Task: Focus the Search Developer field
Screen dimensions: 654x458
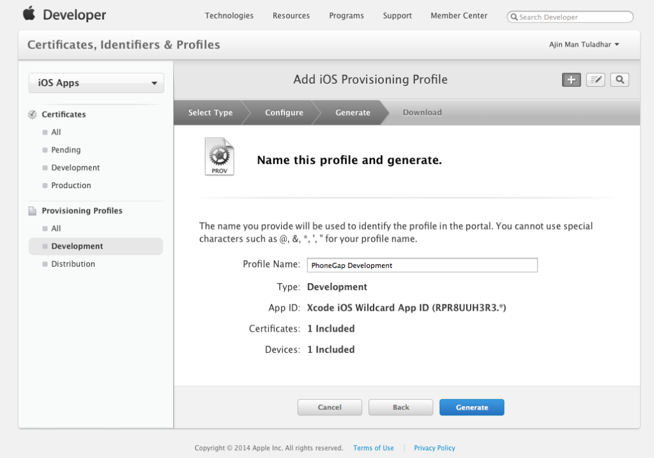Action: coord(570,17)
